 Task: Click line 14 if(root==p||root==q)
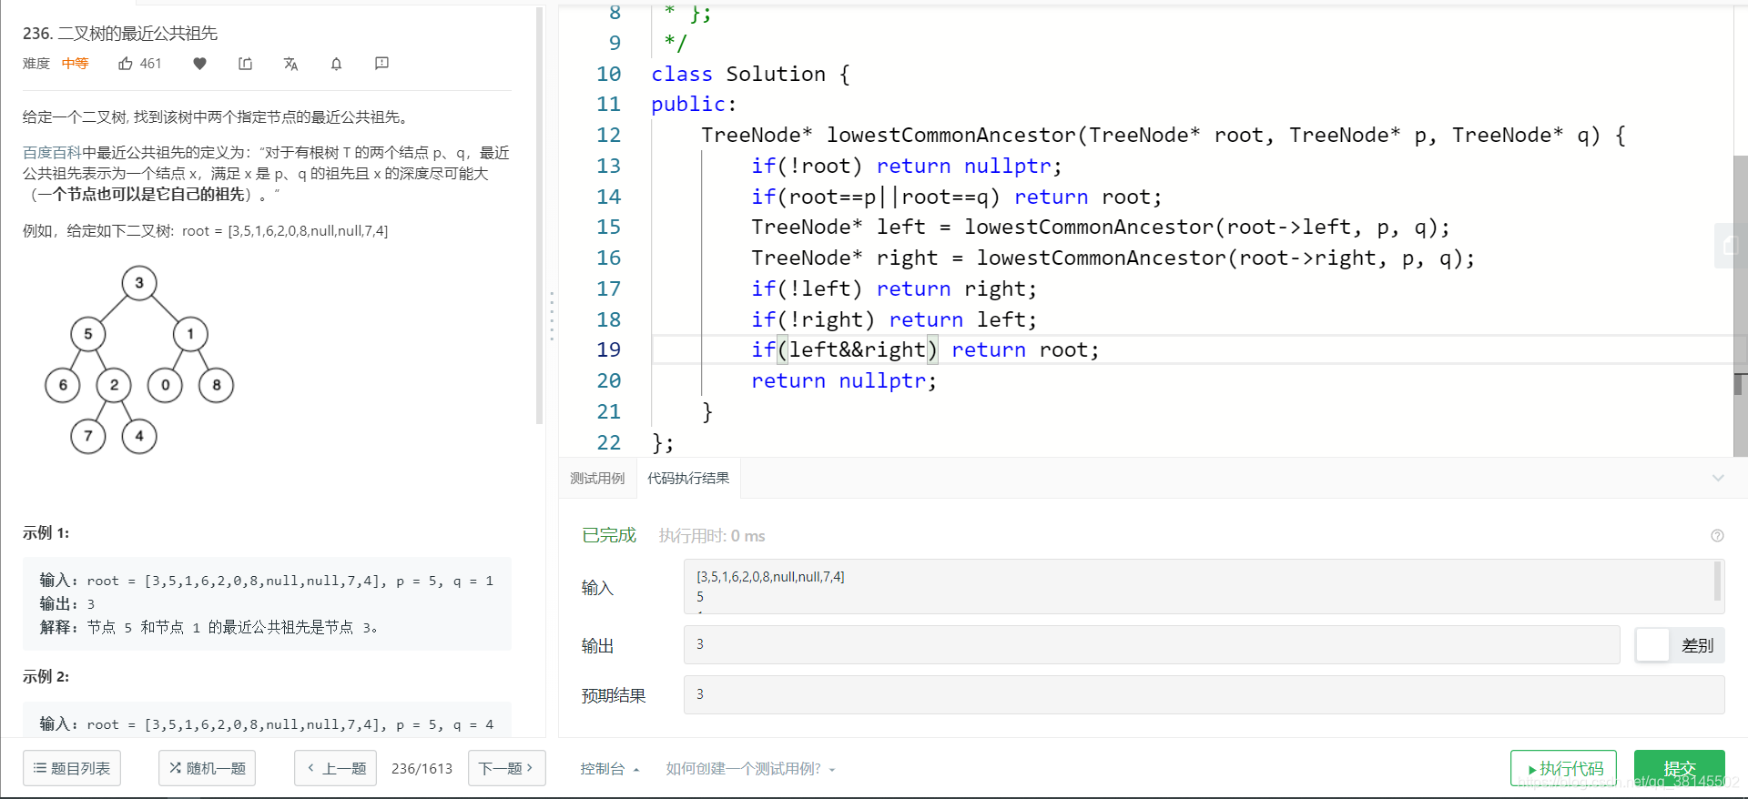(956, 197)
